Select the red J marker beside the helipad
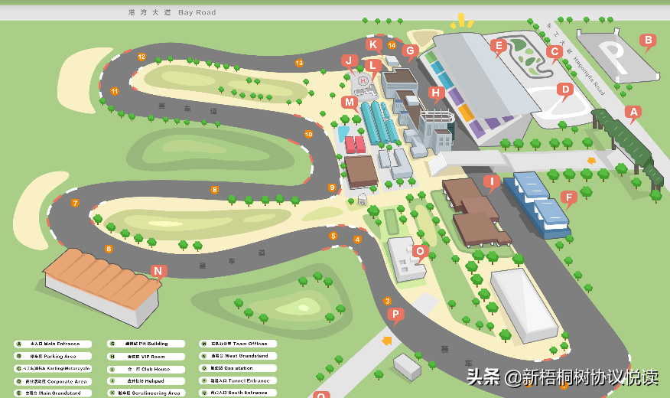This screenshot has width=670, height=398. point(350,60)
